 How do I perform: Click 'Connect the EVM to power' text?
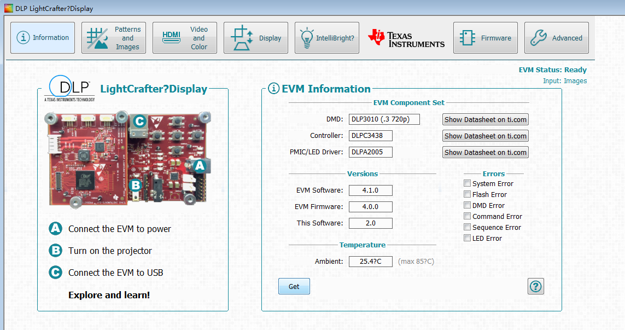tap(120, 229)
